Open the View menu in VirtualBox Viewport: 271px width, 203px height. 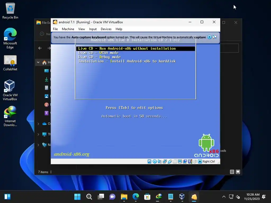pos(82,29)
